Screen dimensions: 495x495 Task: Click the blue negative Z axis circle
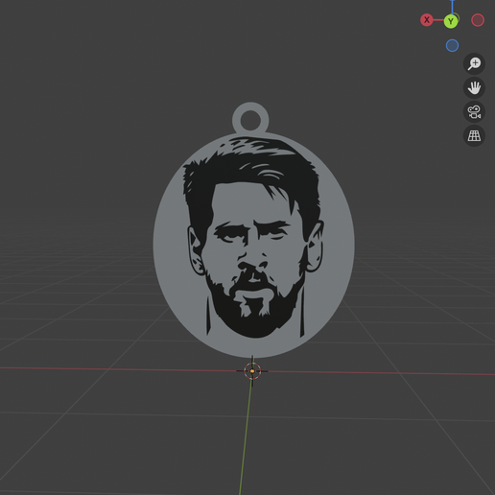point(452,45)
